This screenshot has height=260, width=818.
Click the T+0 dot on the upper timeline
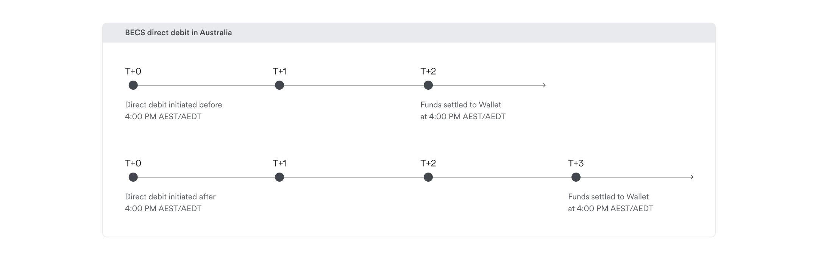click(x=133, y=85)
